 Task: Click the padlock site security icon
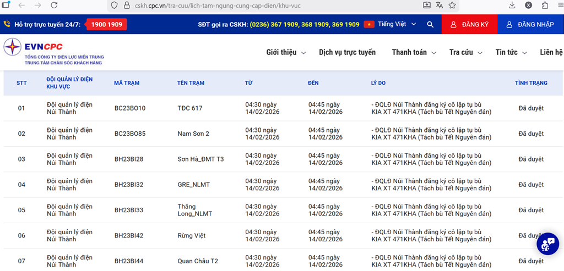point(127,5)
